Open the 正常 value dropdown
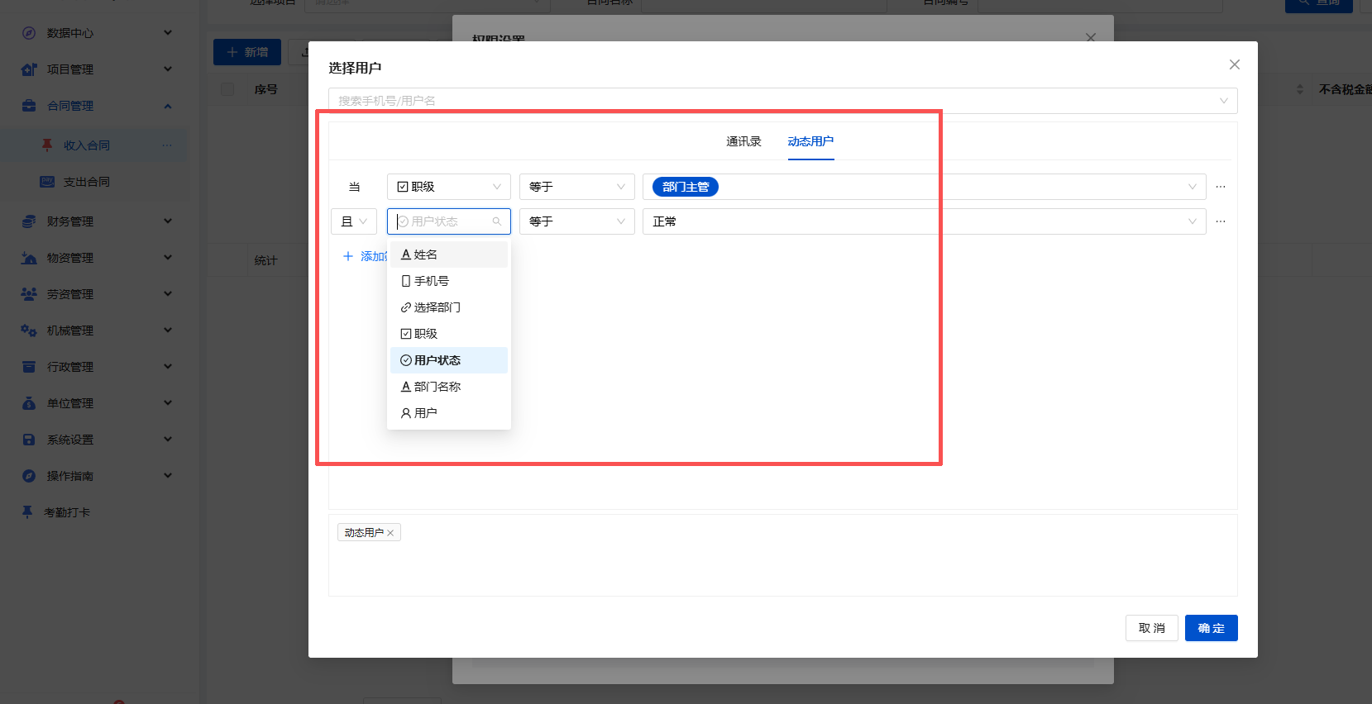This screenshot has width=1372, height=704. 925,221
